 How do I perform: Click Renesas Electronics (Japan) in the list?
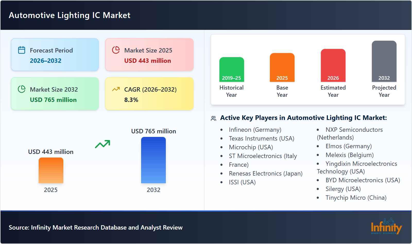coord(265,173)
